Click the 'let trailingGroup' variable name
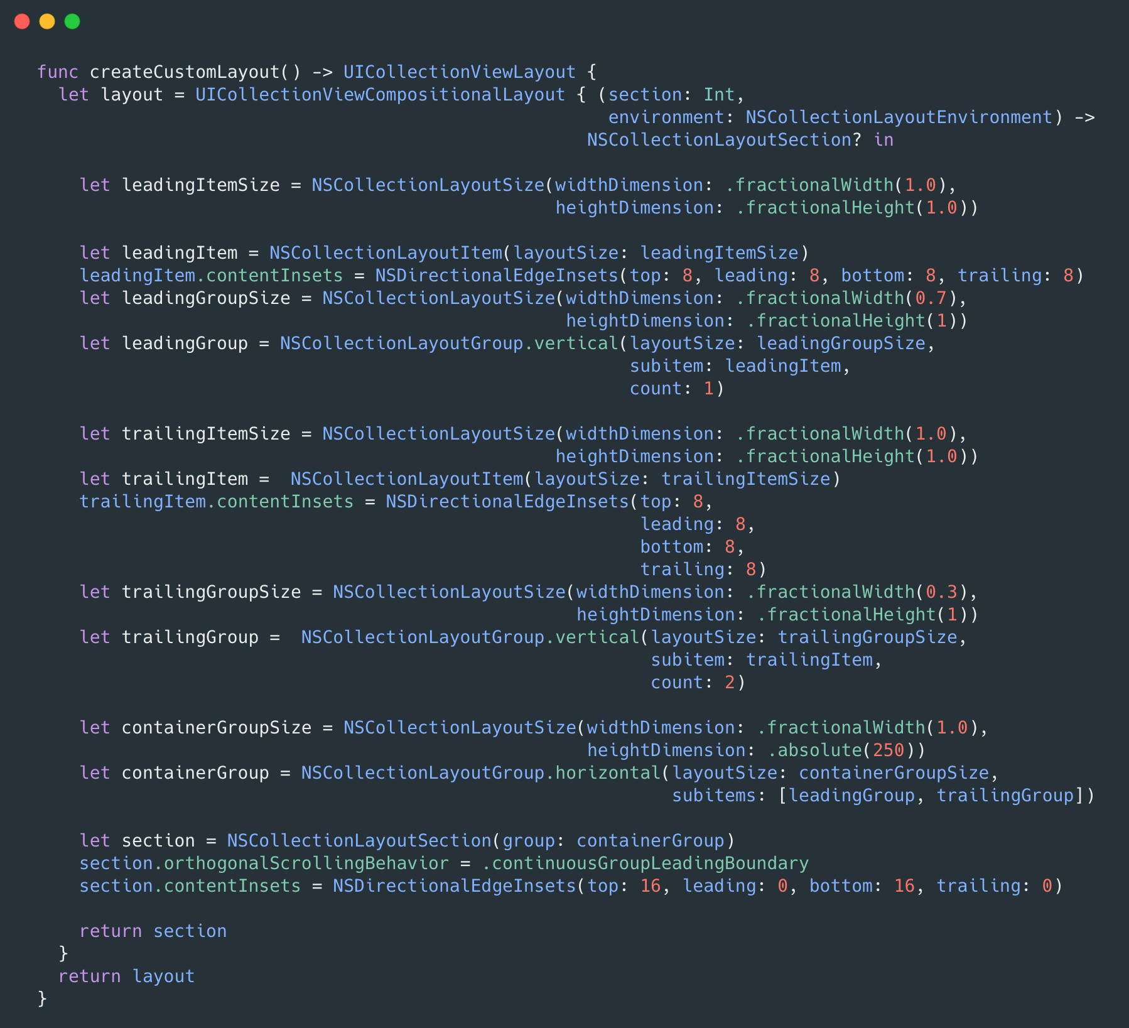This screenshot has height=1028, width=1129. 190,637
